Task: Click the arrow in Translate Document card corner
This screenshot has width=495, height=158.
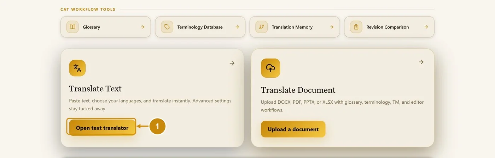Action: click(x=421, y=62)
